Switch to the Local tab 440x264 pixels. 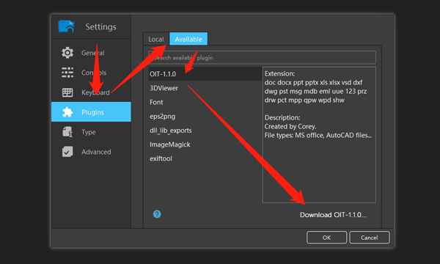(x=156, y=39)
